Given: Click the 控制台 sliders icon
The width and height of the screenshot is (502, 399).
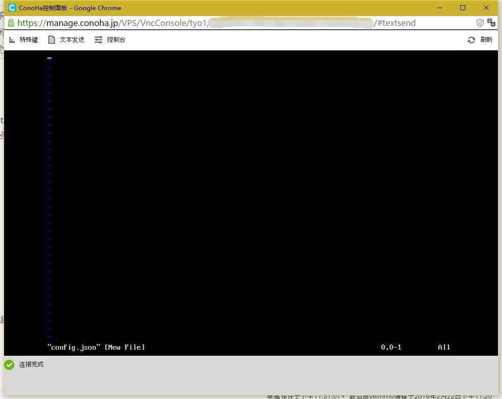Looking at the screenshot, I should (x=98, y=40).
